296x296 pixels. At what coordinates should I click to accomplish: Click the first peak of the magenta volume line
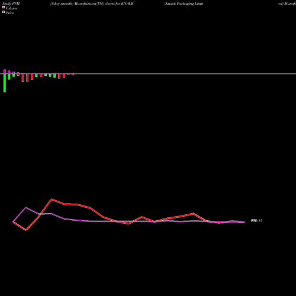[x=26, y=208]
